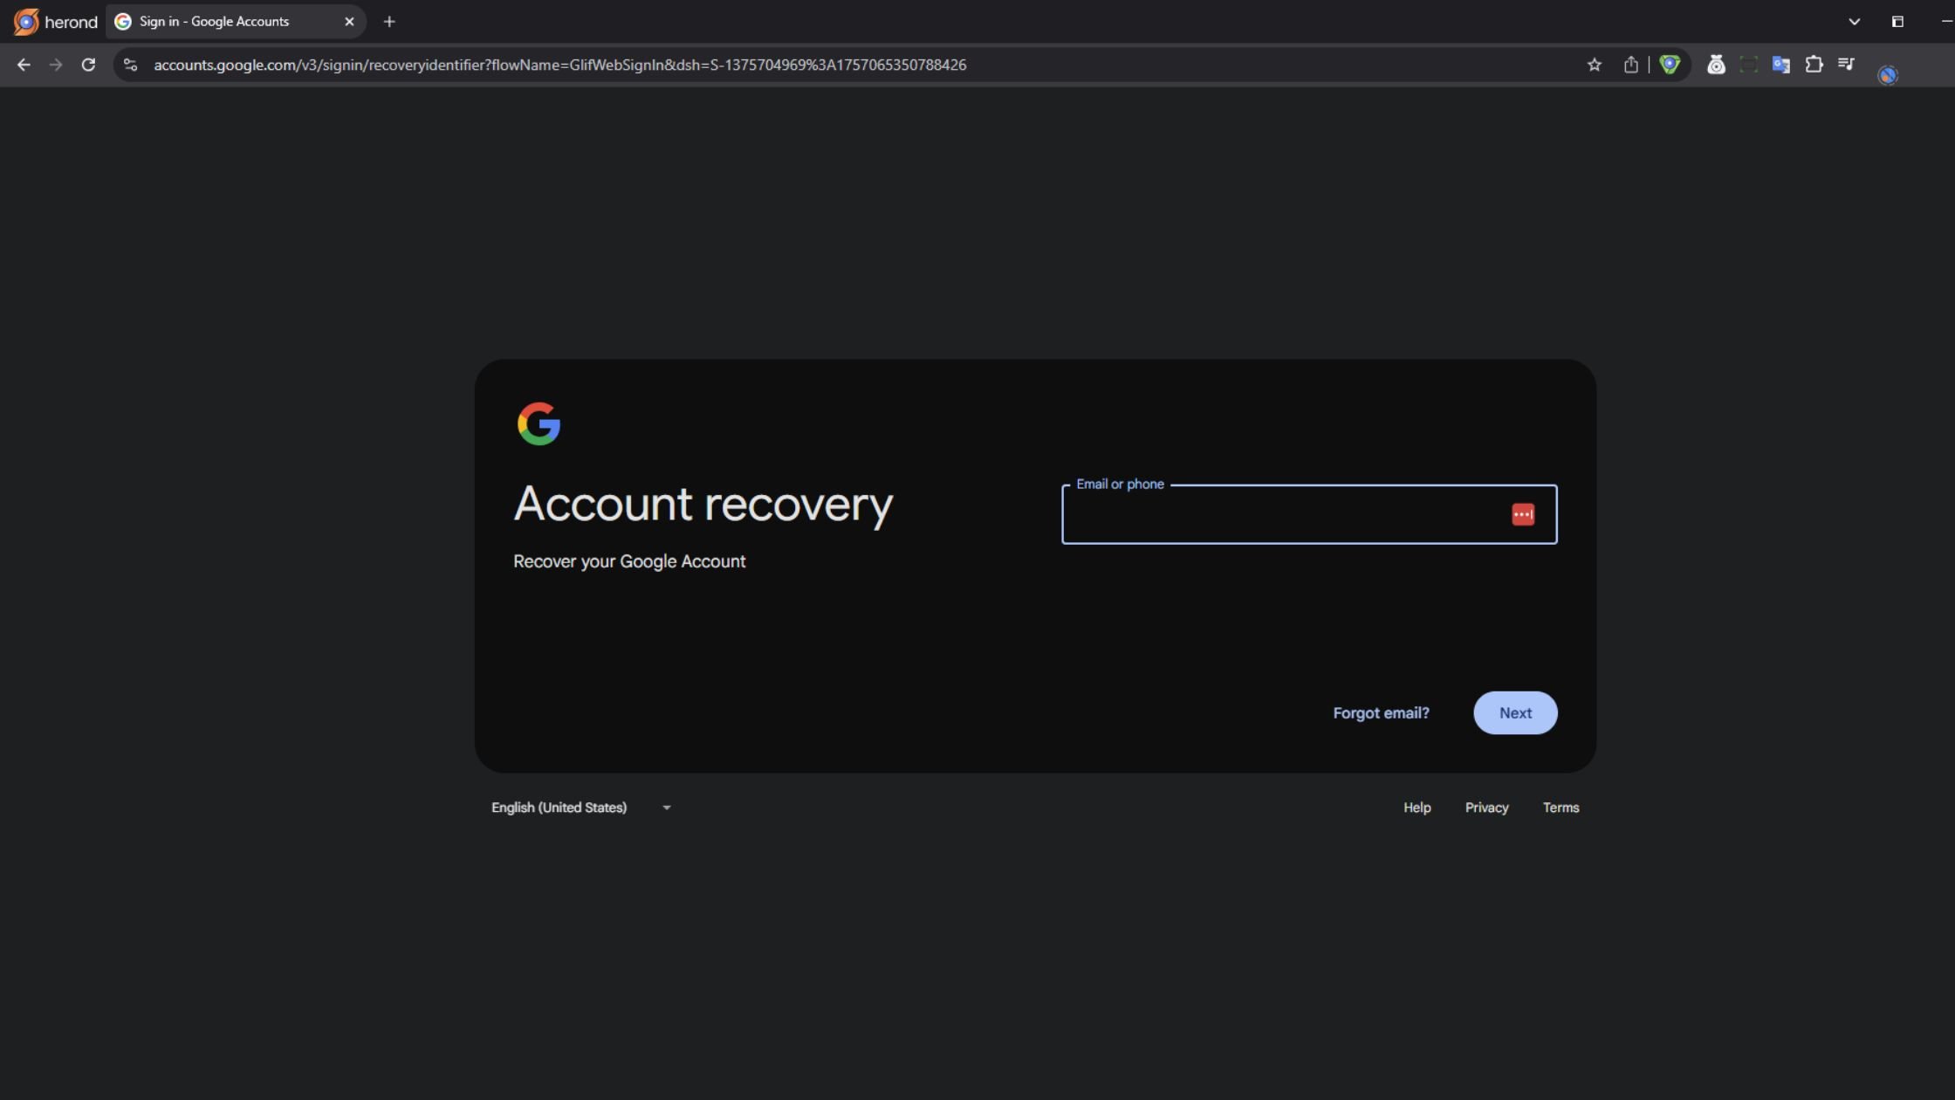Click the Next button
Screen dimensions: 1955x1100
tap(1515, 712)
